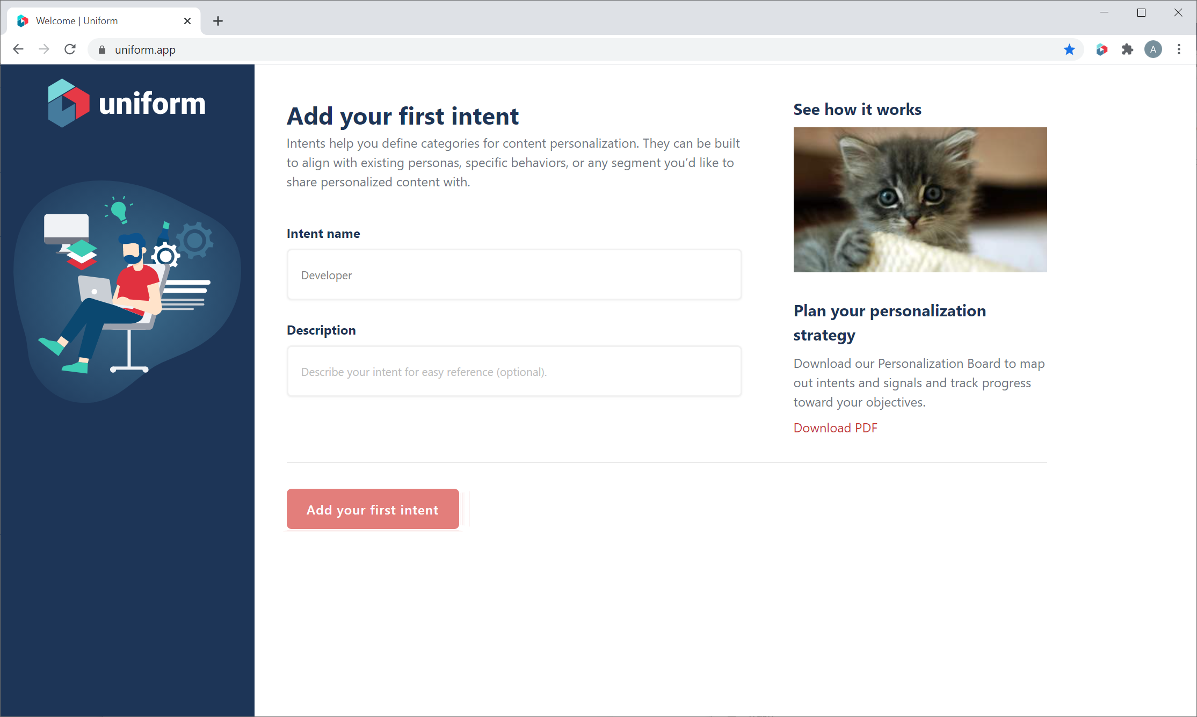Click the profile avatar 'A' icon
This screenshot has height=717, width=1197.
pyautogui.click(x=1153, y=49)
